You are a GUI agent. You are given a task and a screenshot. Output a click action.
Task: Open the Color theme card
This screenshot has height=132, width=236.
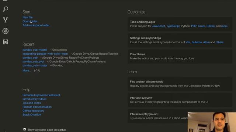click(180, 56)
